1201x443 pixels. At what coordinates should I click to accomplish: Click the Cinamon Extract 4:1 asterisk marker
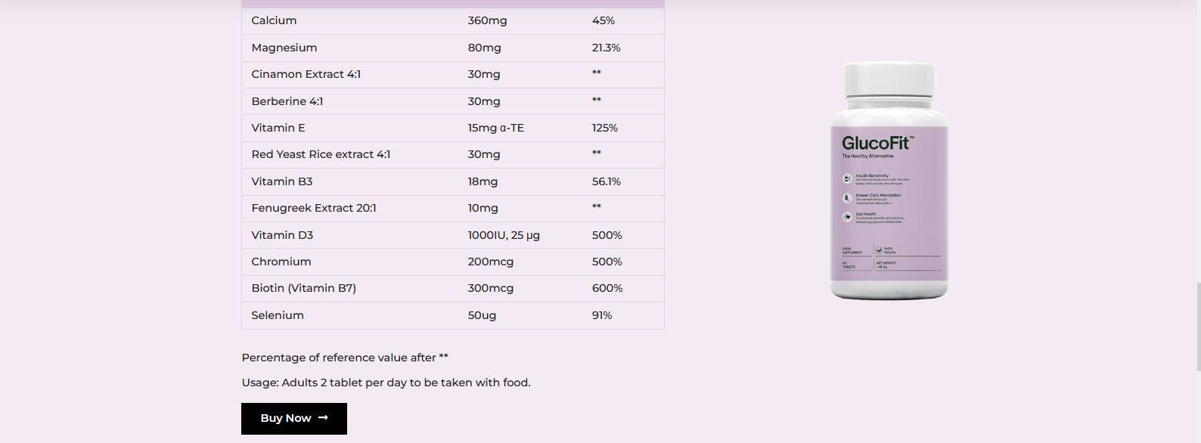coord(597,73)
